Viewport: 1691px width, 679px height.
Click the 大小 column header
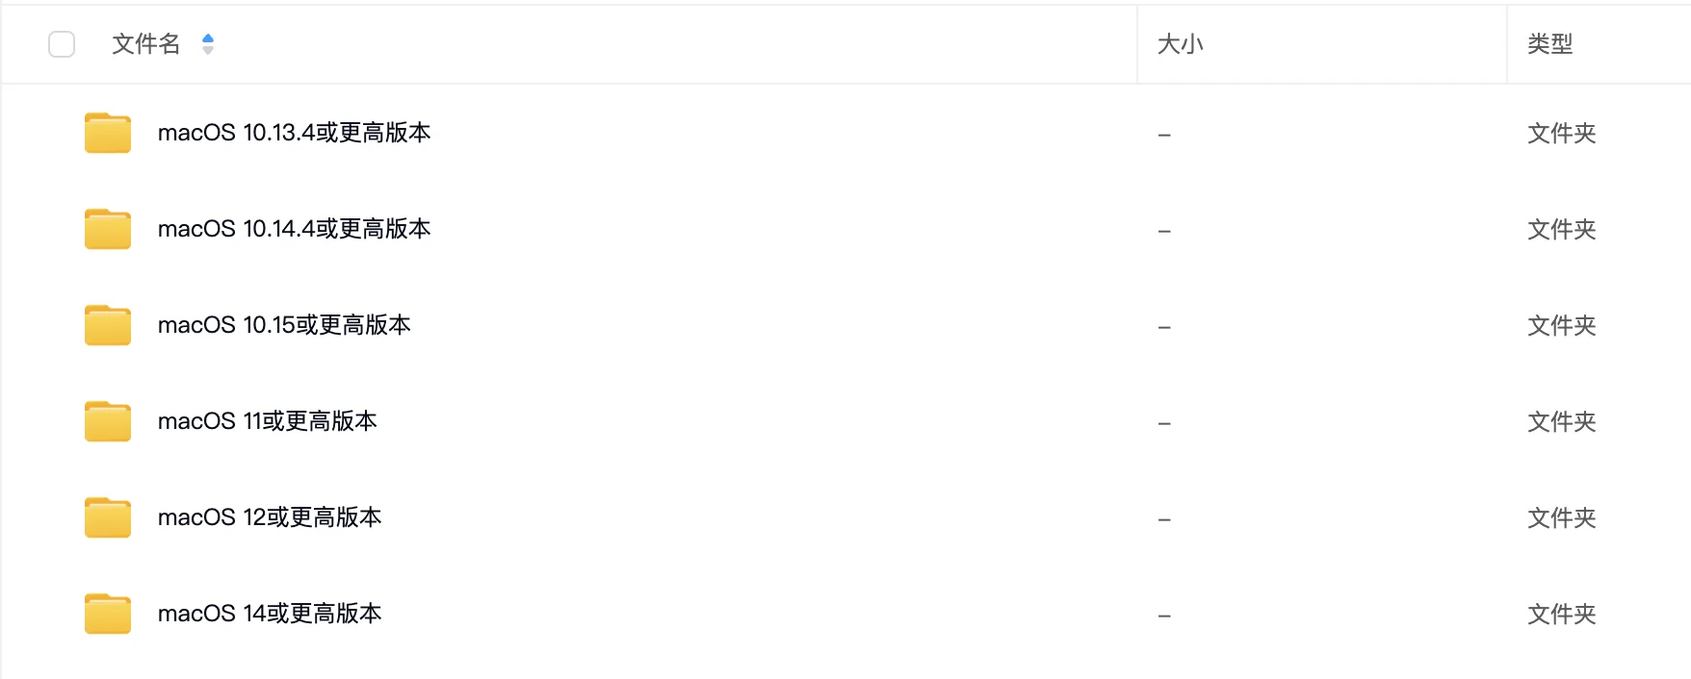tap(1181, 44)
